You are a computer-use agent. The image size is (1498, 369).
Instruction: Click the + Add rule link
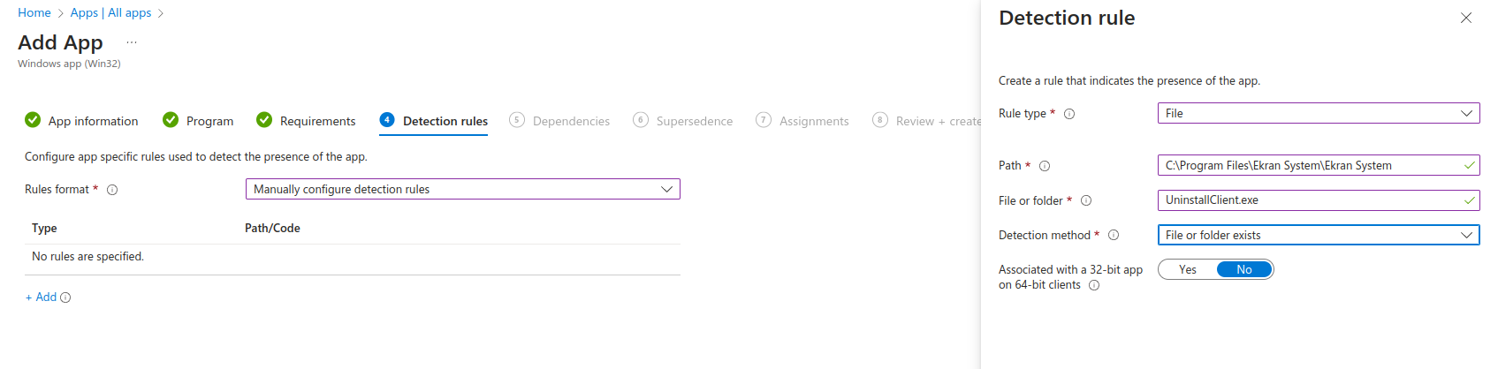[x=41, y=297]
